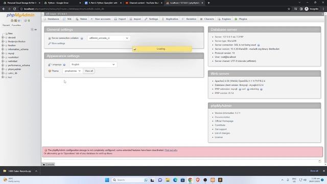Expand the information_schema database node
Viewport: 327px width, 184px height.
3,50
